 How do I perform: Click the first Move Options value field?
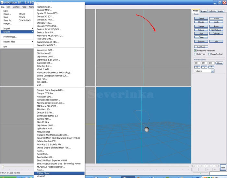[x=197, y=63]
